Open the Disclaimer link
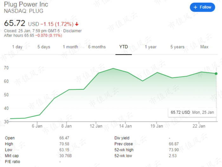Screen dimensions: 222x167 (x=72, y=31)
